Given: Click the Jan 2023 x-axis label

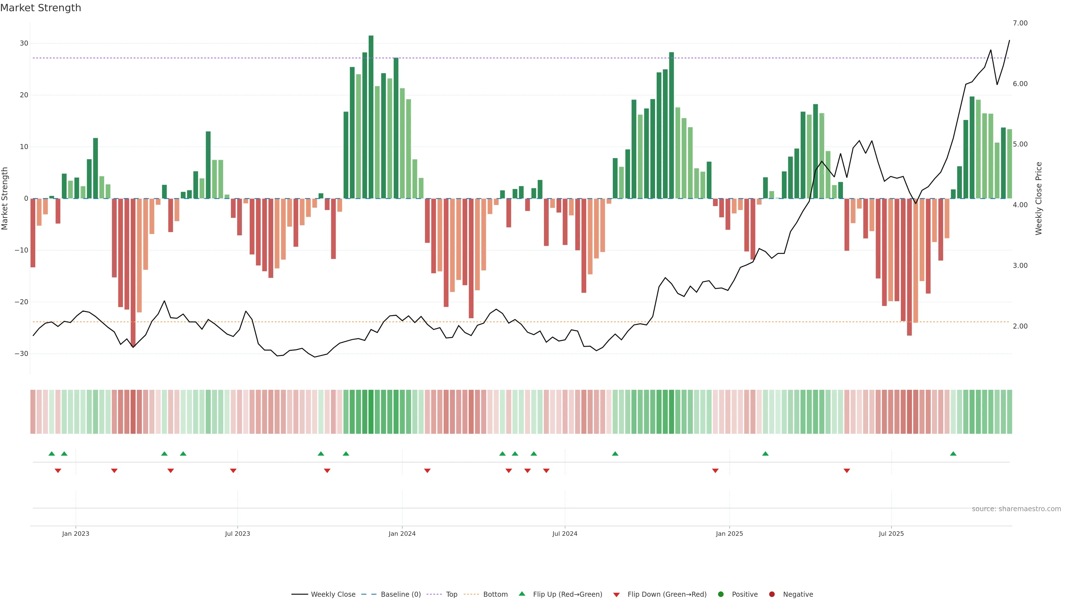Looking at the screenshot, I should (x=76, y=534).
